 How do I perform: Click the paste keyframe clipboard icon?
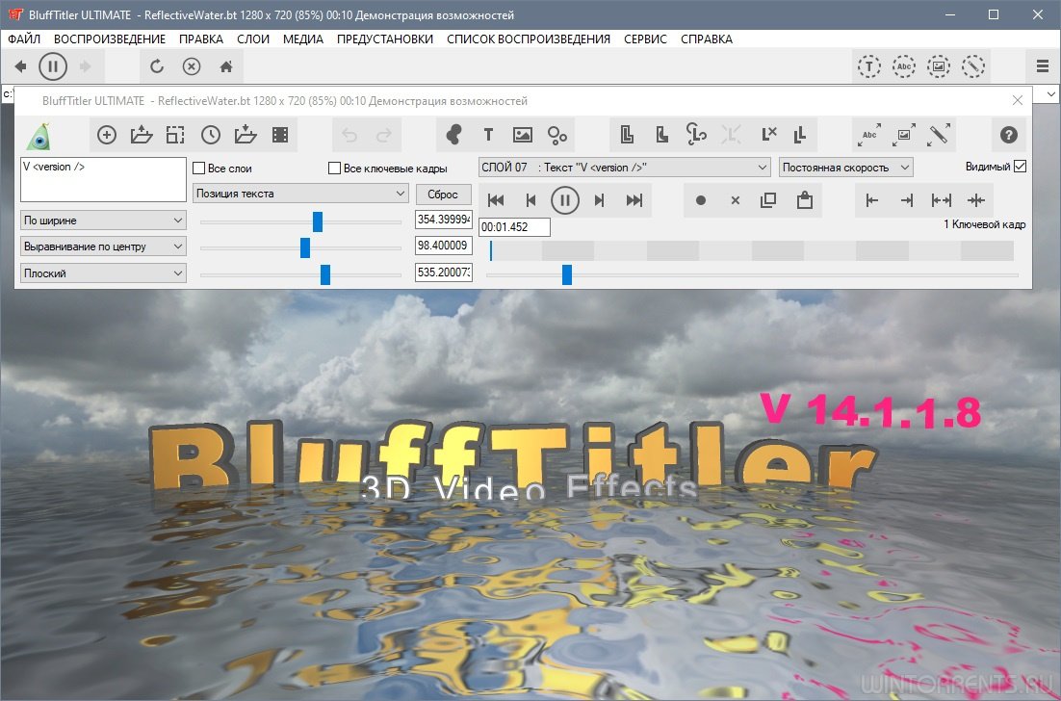(804, 200)
